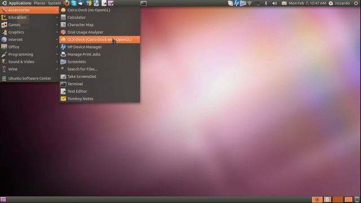Open HP Device Manager
Image resolution: width=361 pixels, height=203 pixels.
tap(99, 47)
